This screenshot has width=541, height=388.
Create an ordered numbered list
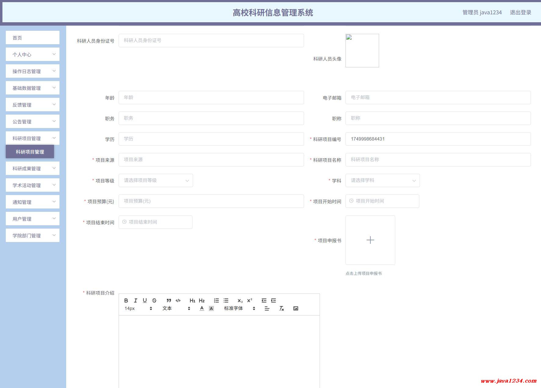[x=216, y=301]
